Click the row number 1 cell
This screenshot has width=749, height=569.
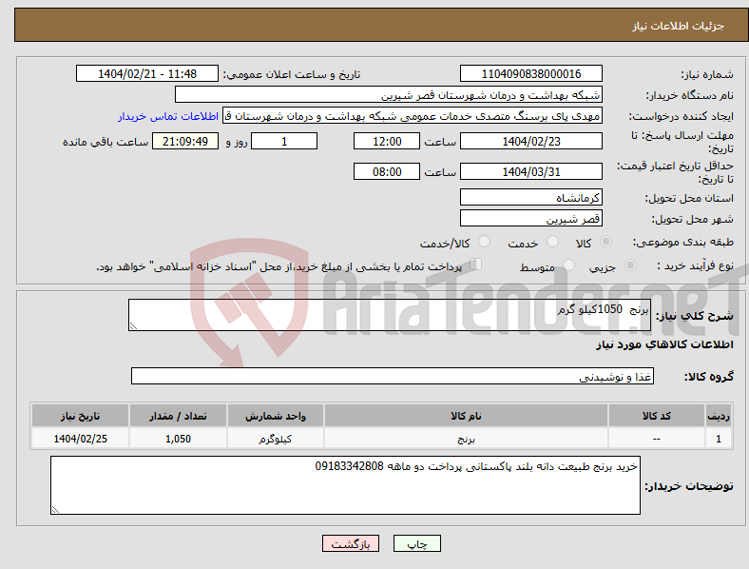point(719,438)
